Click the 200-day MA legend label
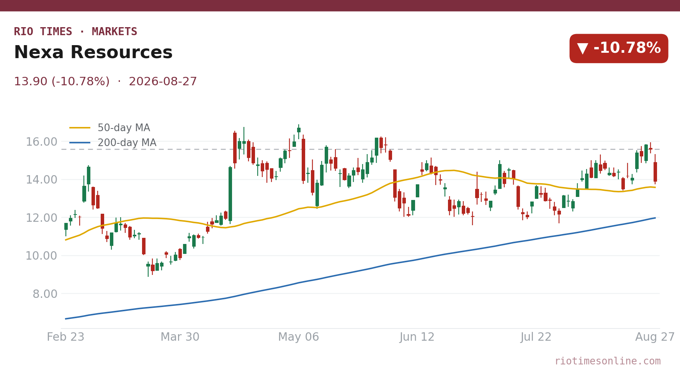The image size is (680, 382). (x=127, y=143)
